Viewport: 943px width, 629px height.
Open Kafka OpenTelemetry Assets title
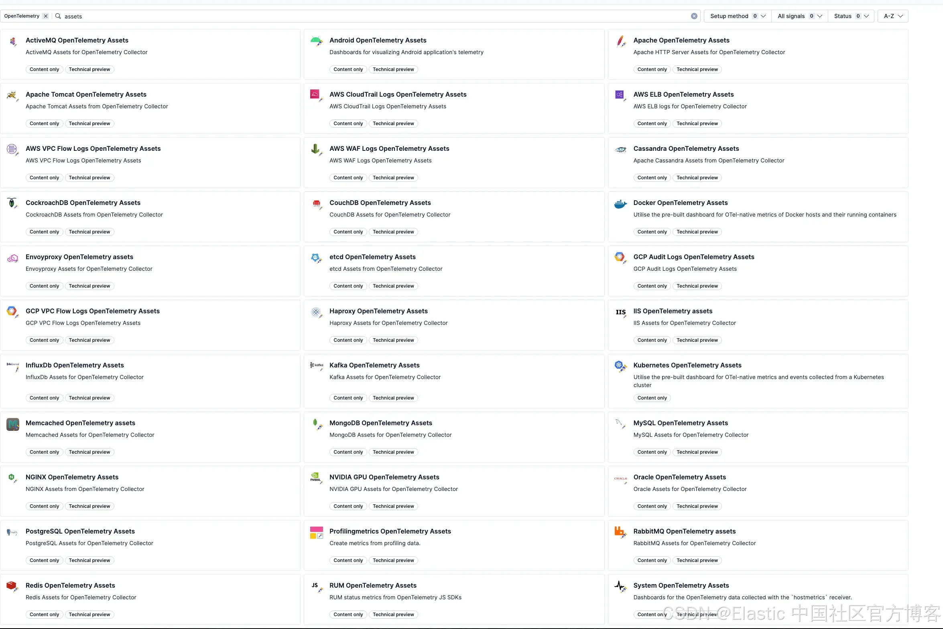[x=374, y=365]
